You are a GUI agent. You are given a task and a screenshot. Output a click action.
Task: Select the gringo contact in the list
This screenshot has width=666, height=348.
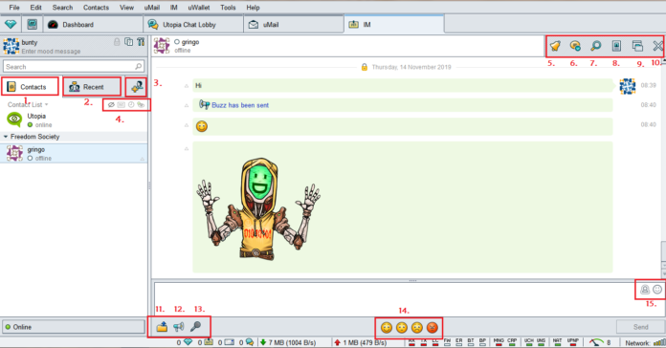coord(74,153)
